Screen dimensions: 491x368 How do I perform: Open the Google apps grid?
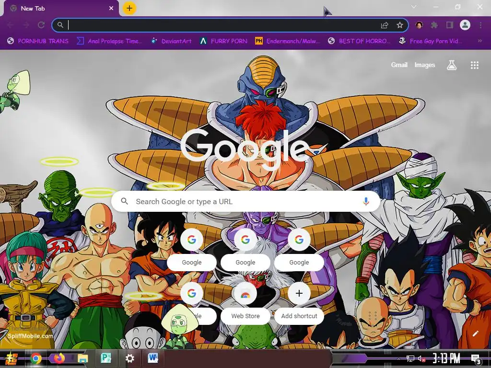click(475, 65)
